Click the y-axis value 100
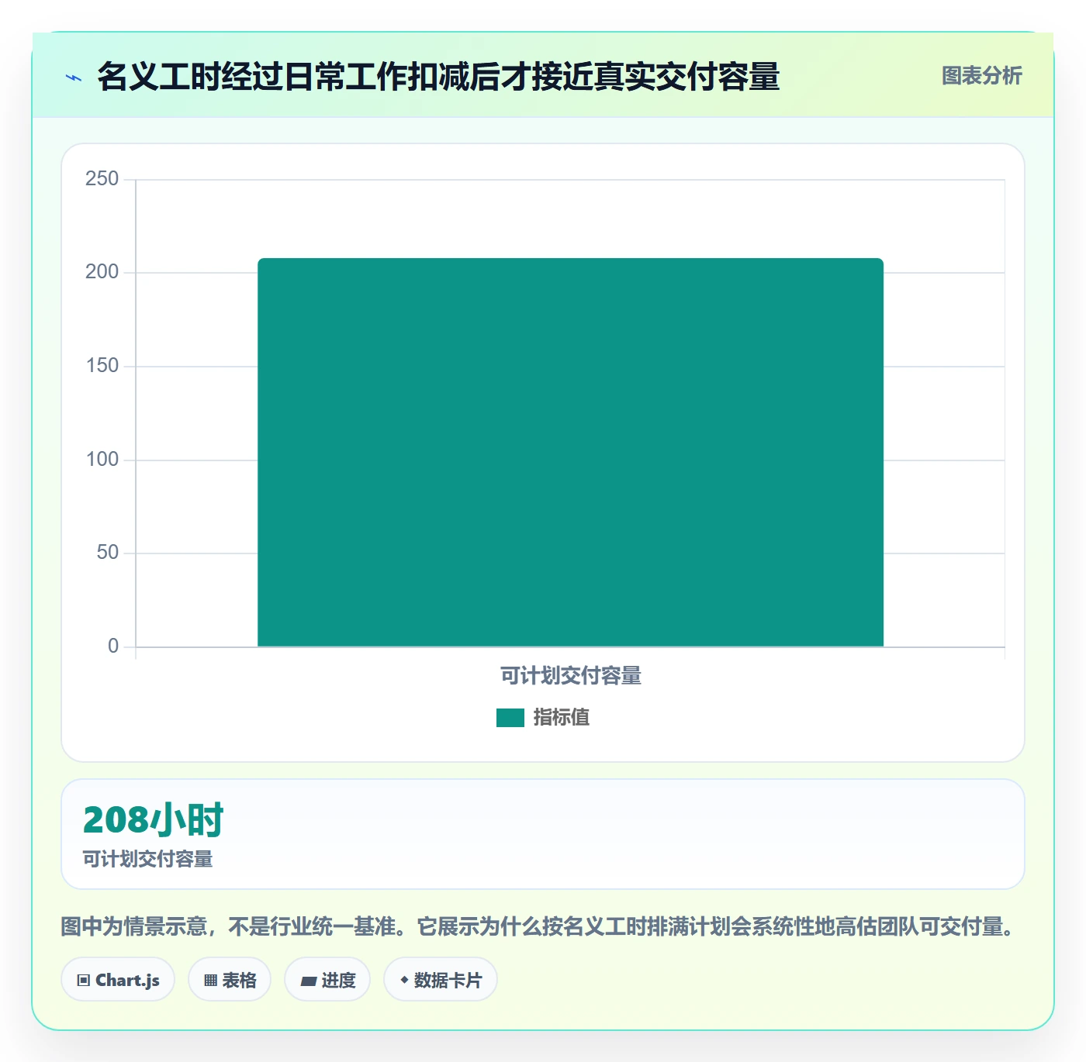 (x=102, y=460)
